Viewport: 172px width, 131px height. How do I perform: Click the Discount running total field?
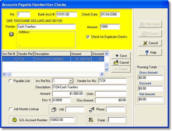pyautogui.click(x=150, y=88)
